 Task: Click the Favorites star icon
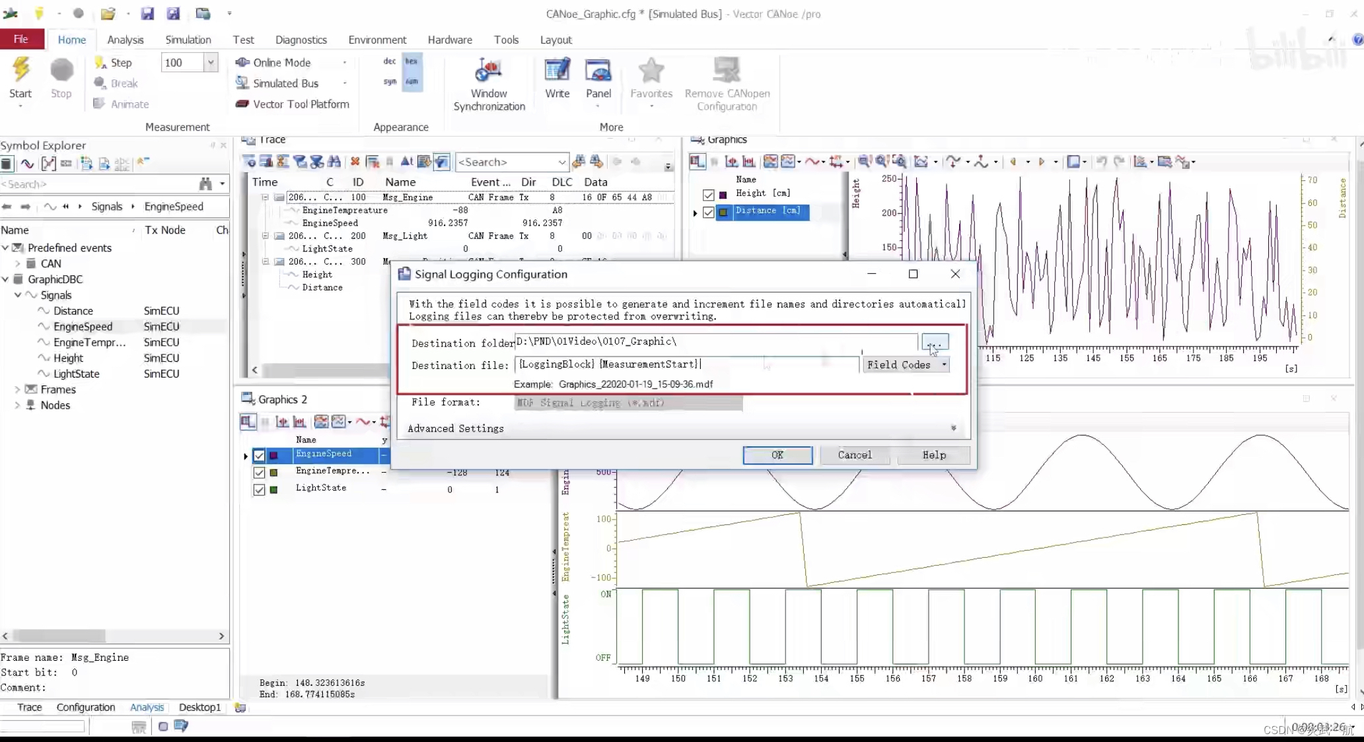[651, 71]
